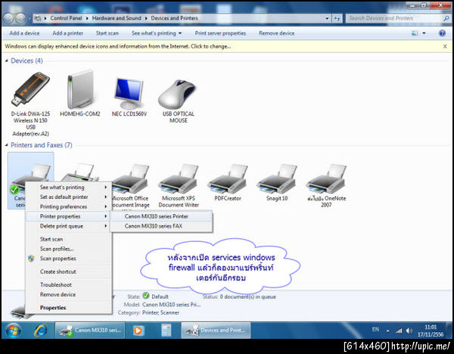Choose Start scan in context menu
Screen dimensions: 454x354
pos(69,239)
